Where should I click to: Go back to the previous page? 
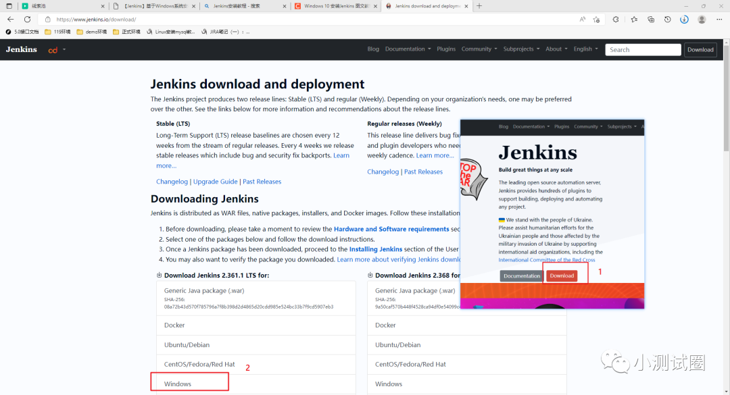10,20
